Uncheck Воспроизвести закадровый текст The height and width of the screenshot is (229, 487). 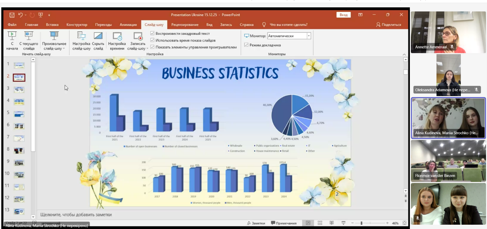[x=152, y=33]
